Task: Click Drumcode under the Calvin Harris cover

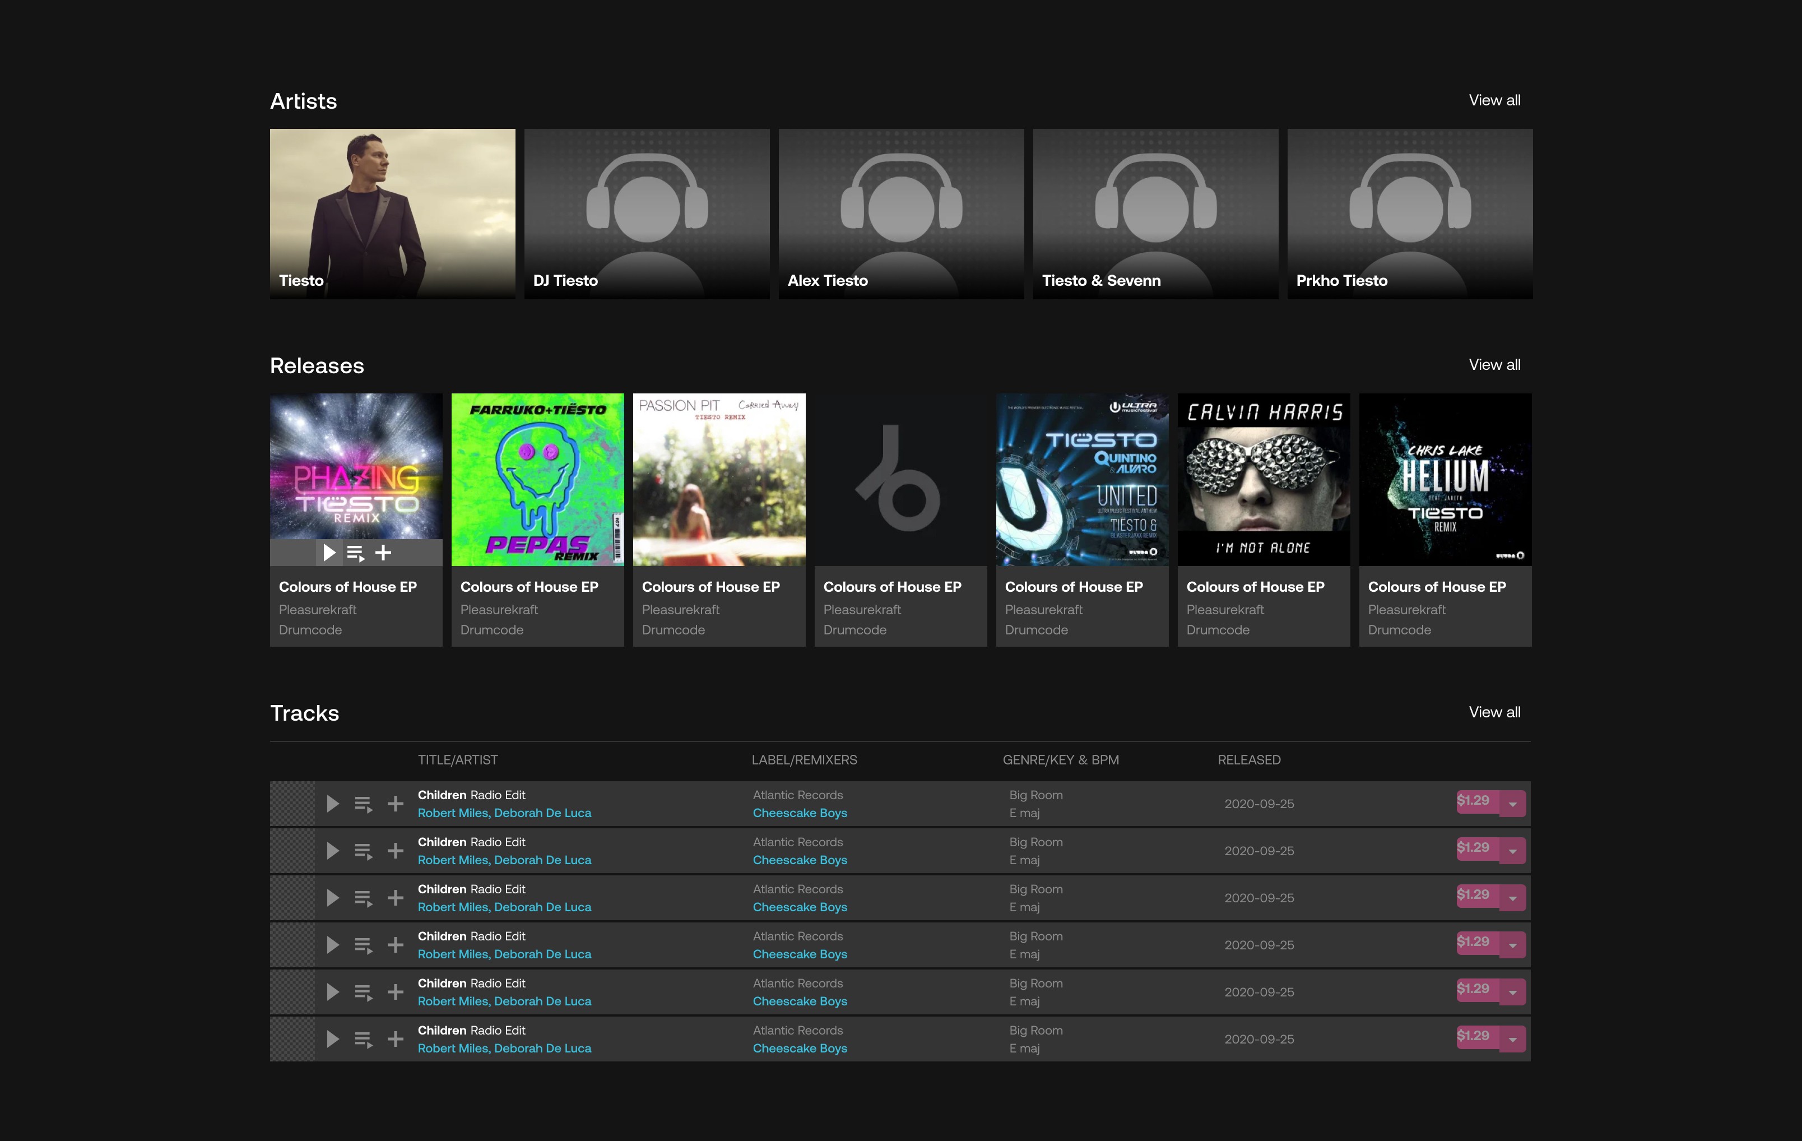Action: click(1218, 630)
